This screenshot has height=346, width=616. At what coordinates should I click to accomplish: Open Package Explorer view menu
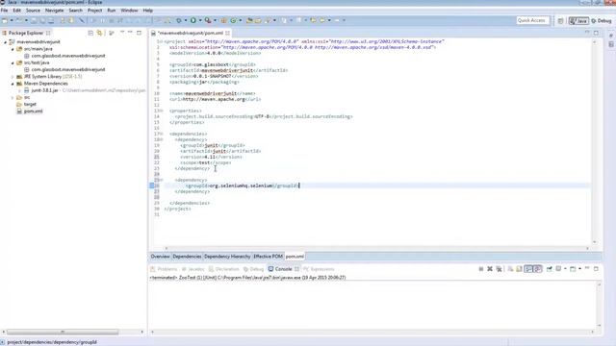tap(122, 33)
